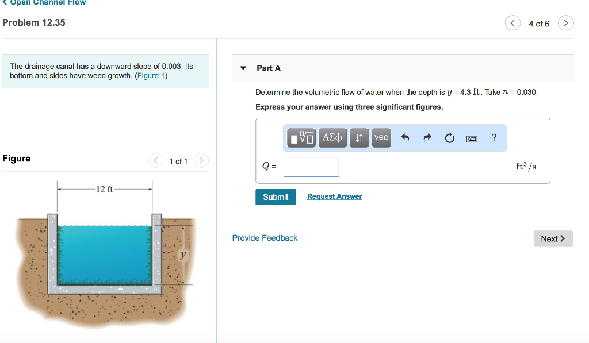589x343 pixels.
Task: Advance using the Next button
Action: coord(553,238)
